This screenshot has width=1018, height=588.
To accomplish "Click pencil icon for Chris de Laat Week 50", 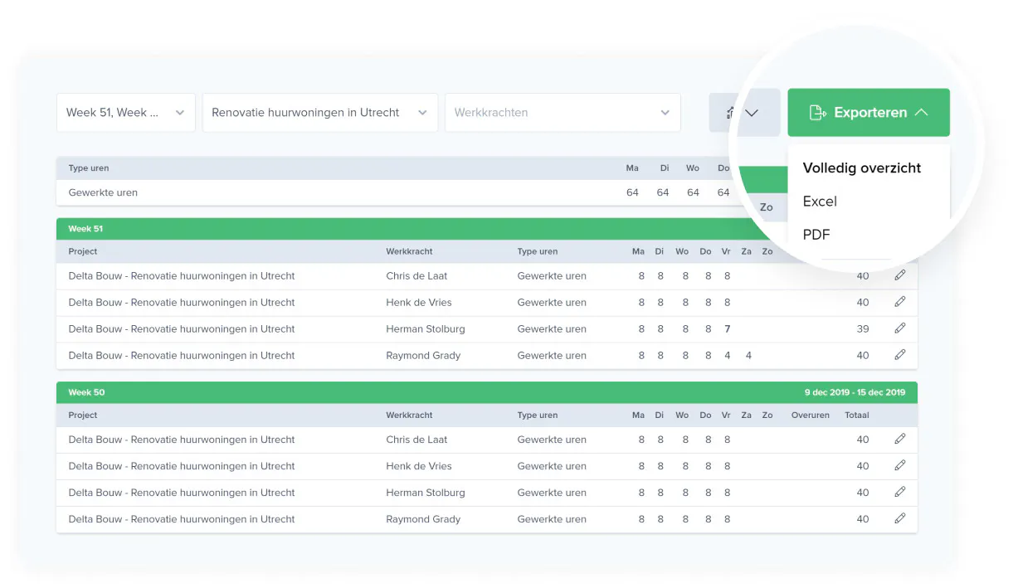I will pyautogui.click(x=900, y=440).
